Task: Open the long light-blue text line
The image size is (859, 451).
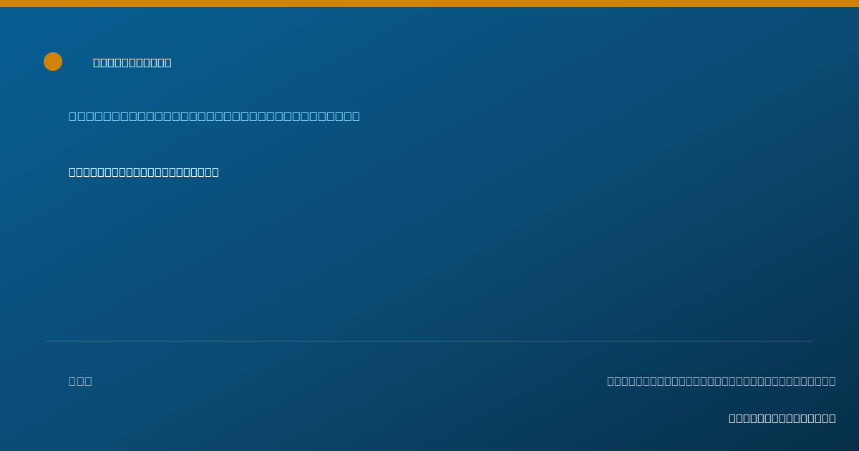Action: 214,116
